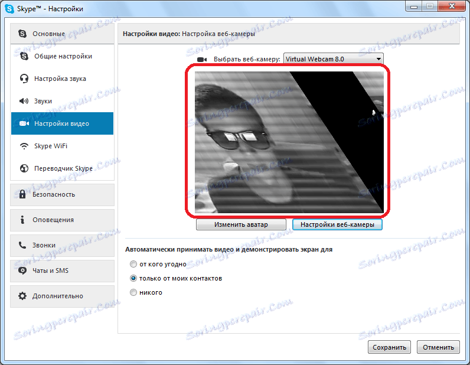Click the camera icon beside Настройки видео
This screenshot has width=470, height=365.
(x=24, y=123)
